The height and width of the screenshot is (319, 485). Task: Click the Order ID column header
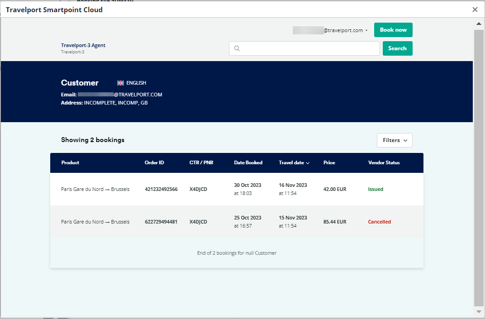[154, 162]
